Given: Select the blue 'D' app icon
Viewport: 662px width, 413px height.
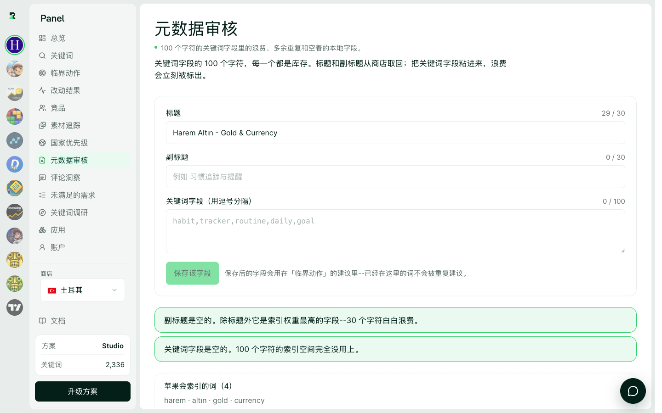Looking at the screenshot, I should [x=15, y=164].
